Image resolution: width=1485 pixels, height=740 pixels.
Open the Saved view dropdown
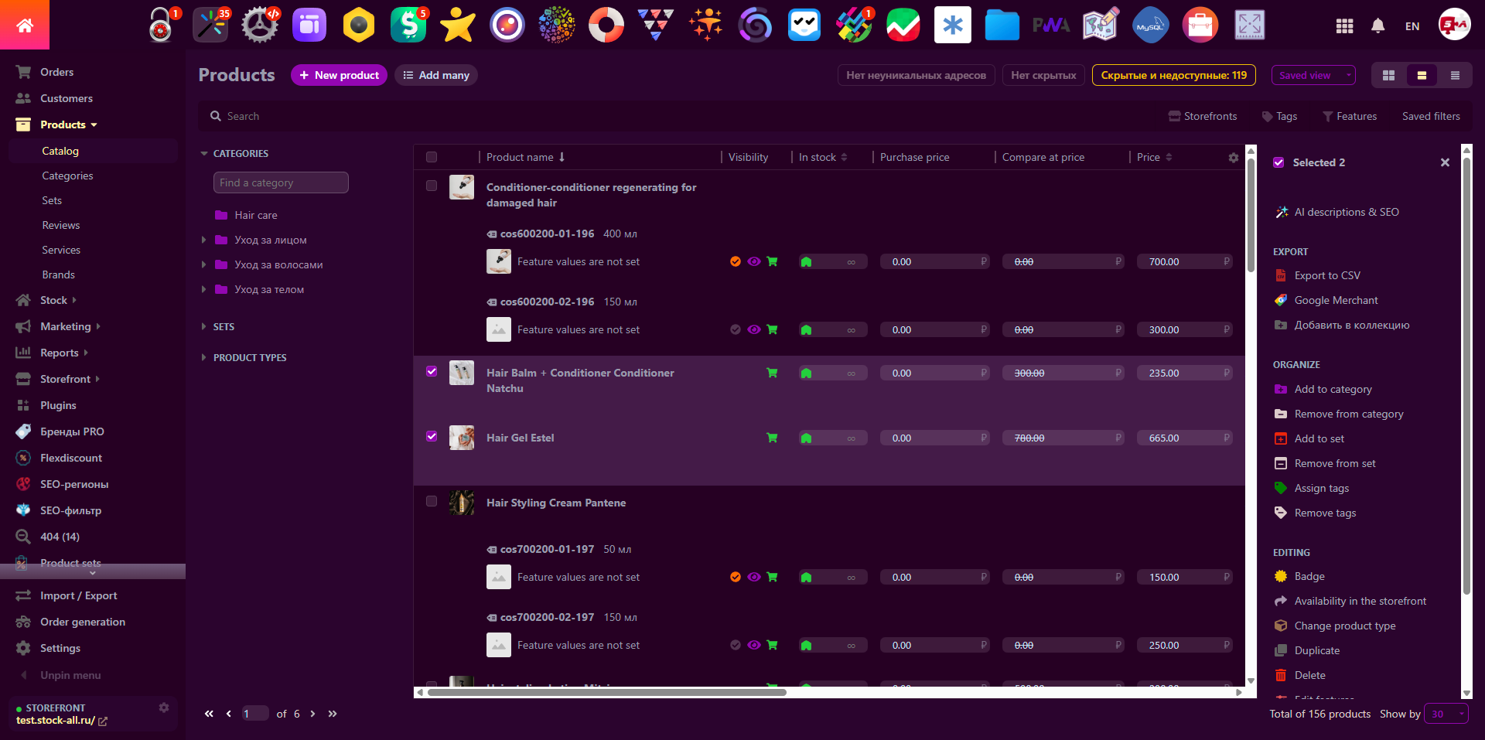click(x=1313, y=75)
